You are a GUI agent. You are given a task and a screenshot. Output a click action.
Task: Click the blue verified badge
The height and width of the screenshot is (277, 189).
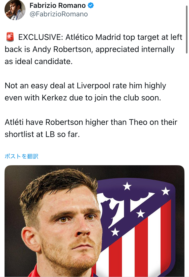[91, 6]
